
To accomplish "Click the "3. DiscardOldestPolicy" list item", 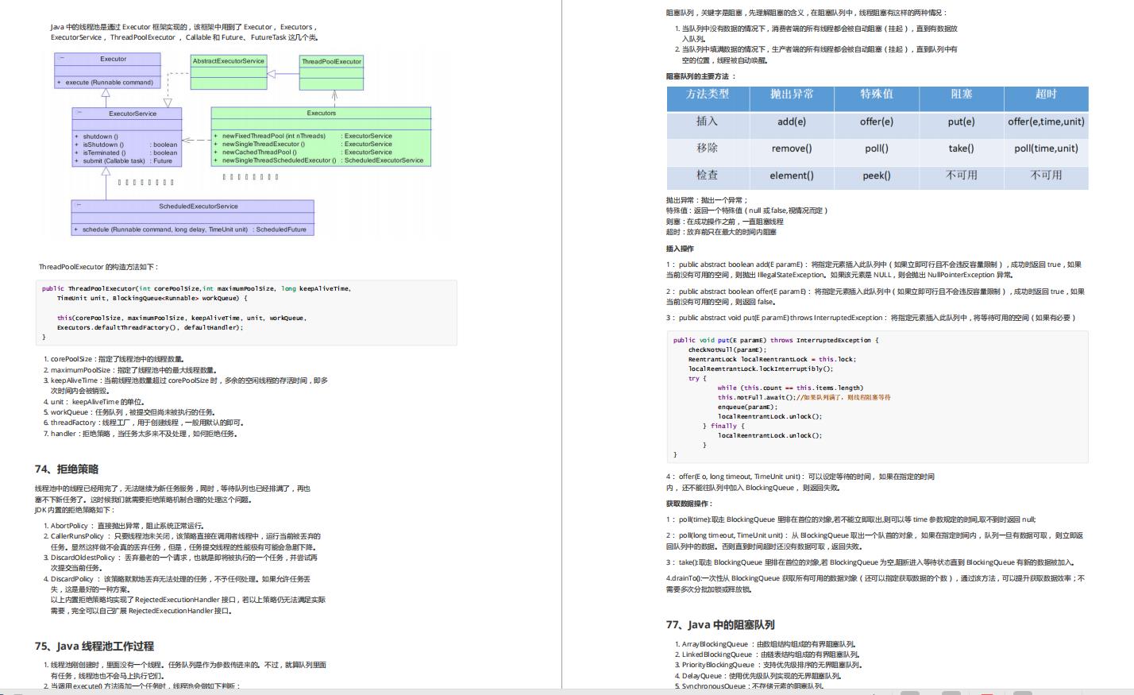I will point(180,562).
